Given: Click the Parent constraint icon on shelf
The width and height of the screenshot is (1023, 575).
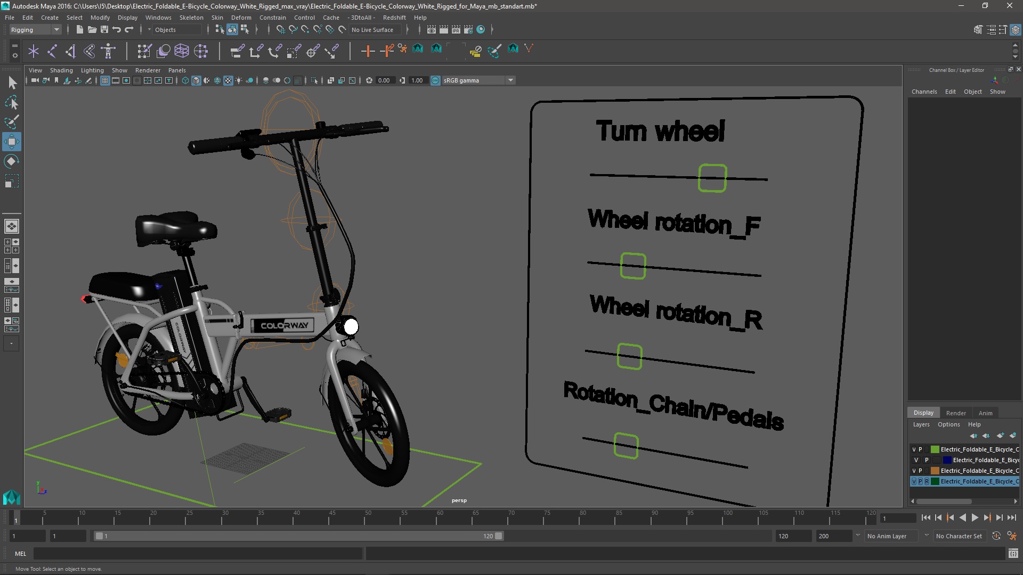Looking at the screenshot, I should pyautogui.click(x=237, y=51).
